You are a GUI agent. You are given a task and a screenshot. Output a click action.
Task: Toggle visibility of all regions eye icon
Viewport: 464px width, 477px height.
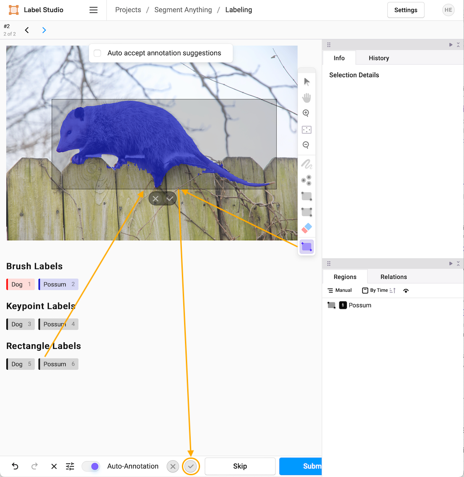tap(406, 290)
